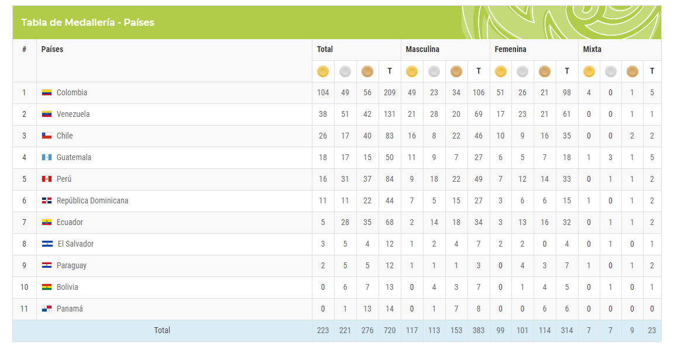Select the Femenina column header

coord(510,50)
